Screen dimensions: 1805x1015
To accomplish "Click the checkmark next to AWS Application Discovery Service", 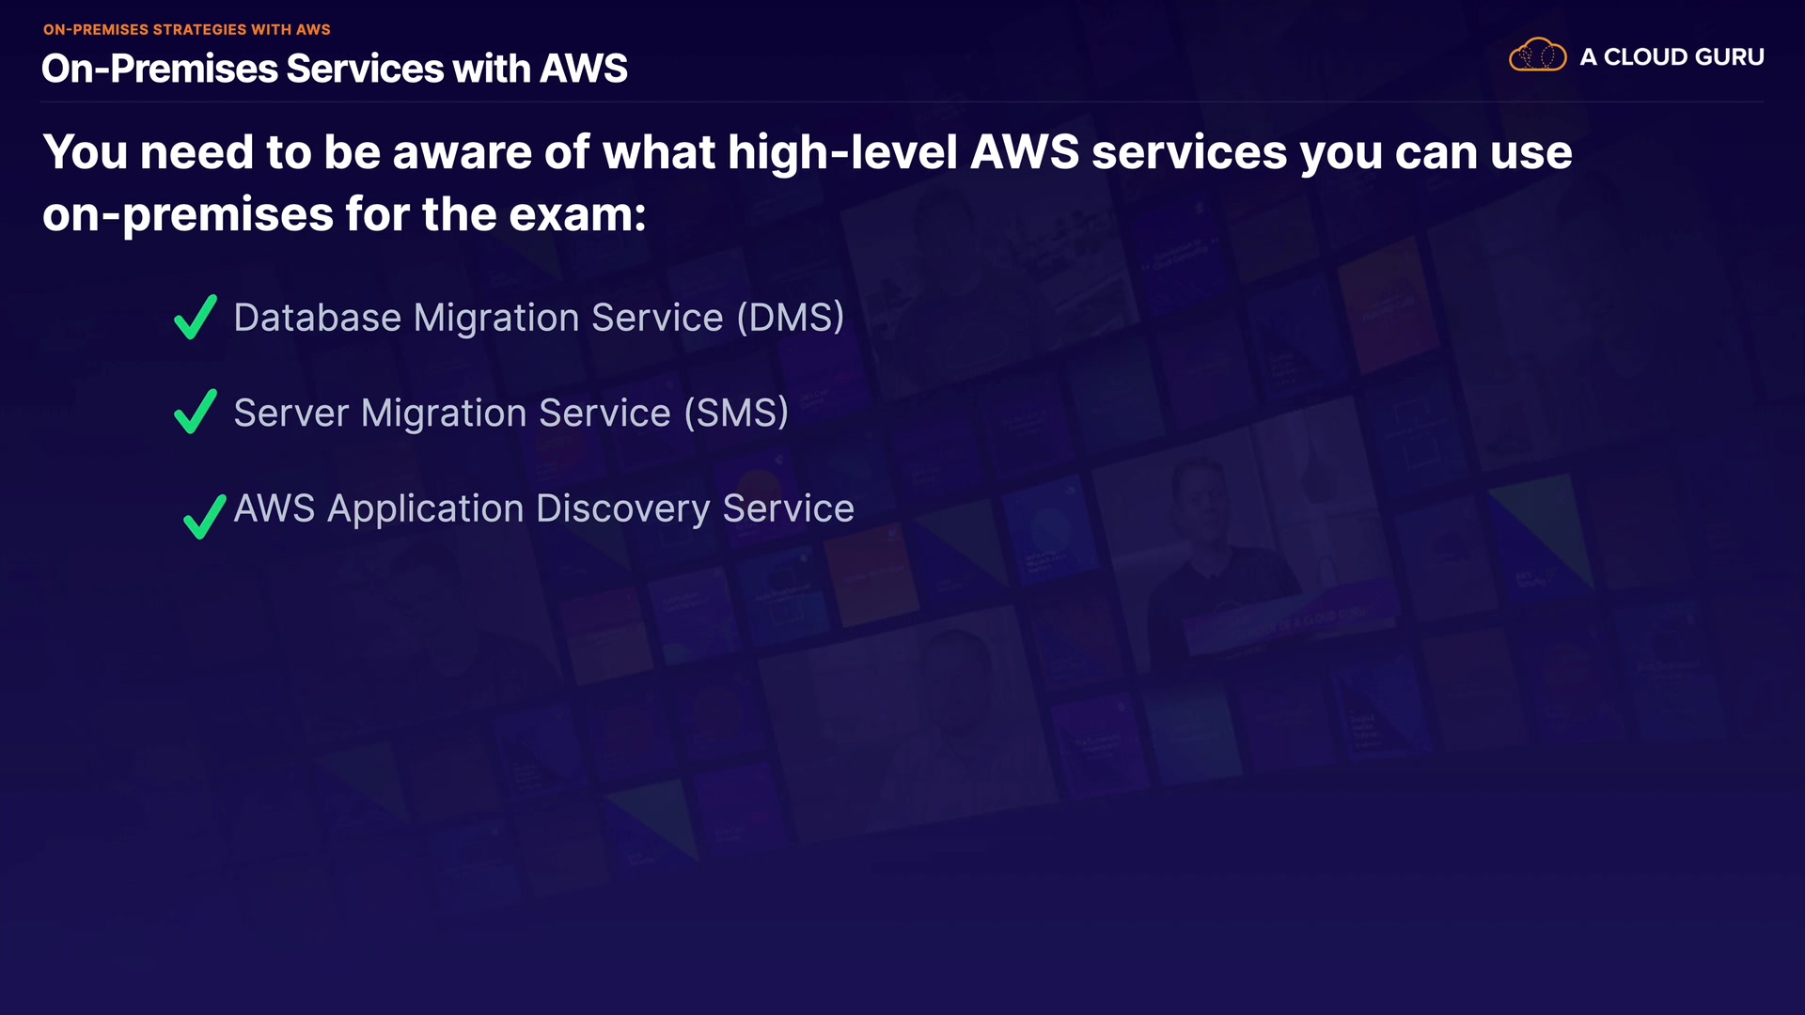I will coord(204,516).
